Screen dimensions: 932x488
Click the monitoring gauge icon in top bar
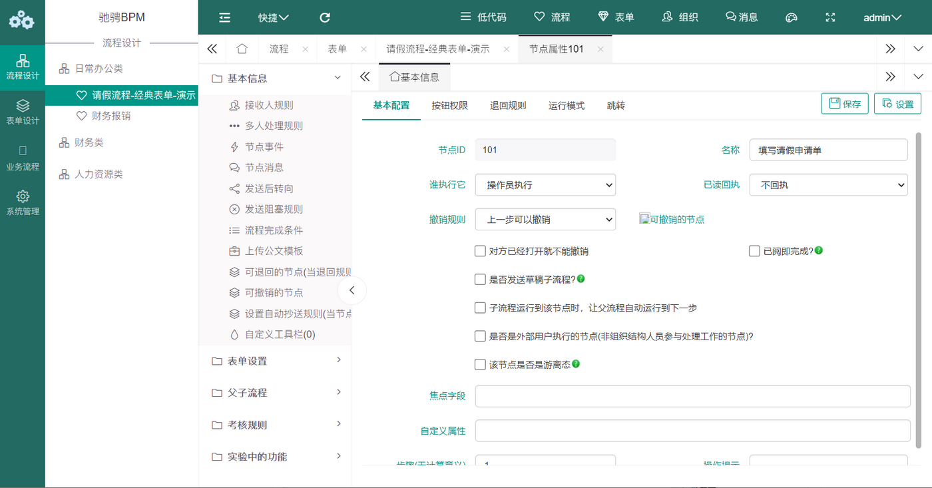coord(791,17)
